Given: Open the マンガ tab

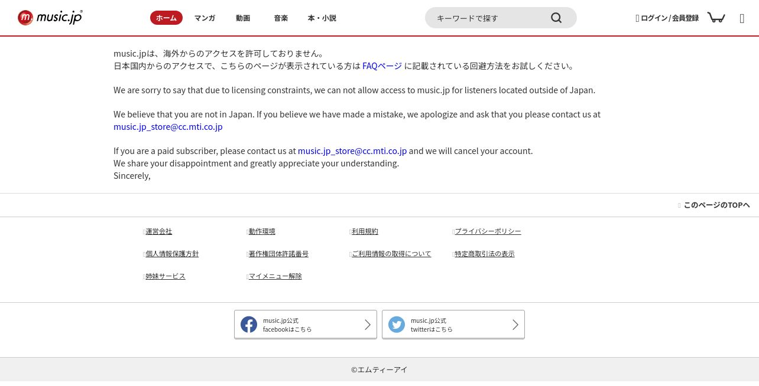Looking at the screenshot, I should pyautogui.click(x=205, y=18).
